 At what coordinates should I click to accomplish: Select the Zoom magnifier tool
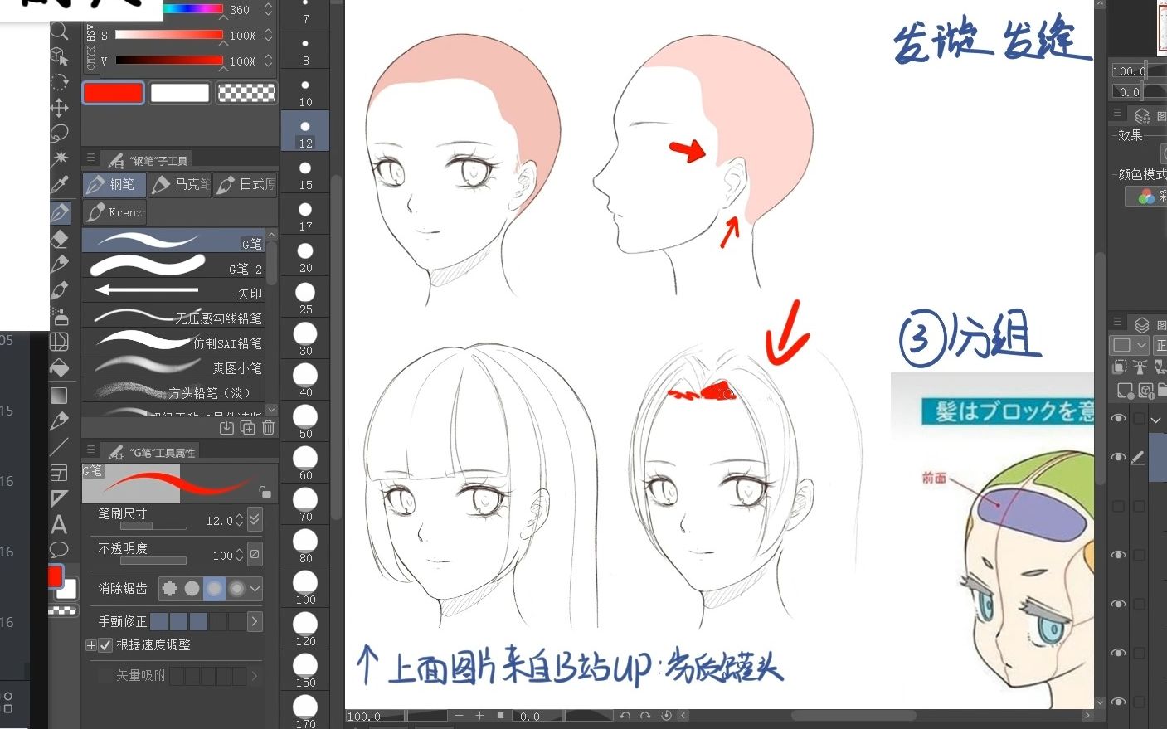click(x=59, y=32)
